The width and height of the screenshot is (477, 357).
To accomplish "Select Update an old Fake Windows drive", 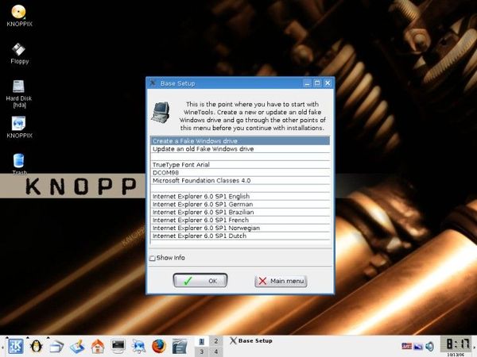I will pyautogui.click(x=239, y=148).
